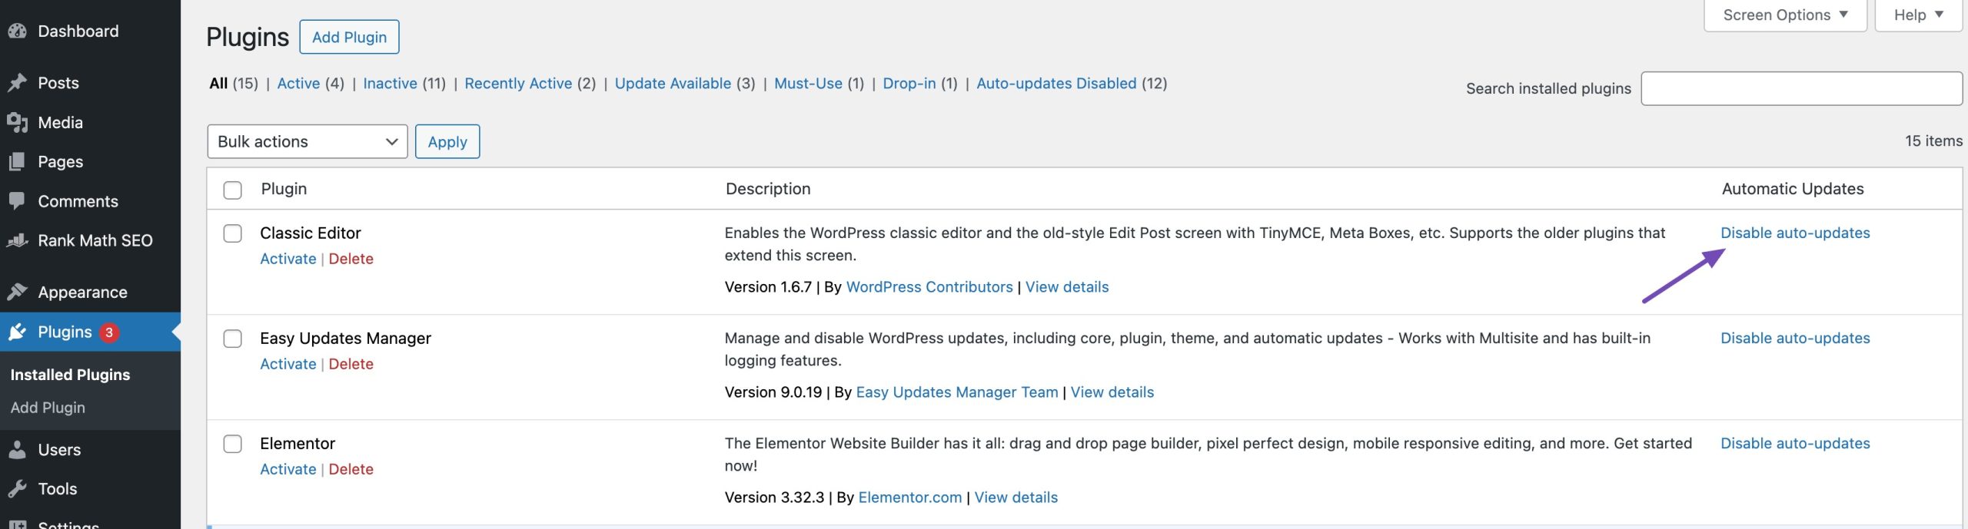Click the Posts pushpin icon
The height and width of the screenshot is (529, 1968).
point(17,83)
